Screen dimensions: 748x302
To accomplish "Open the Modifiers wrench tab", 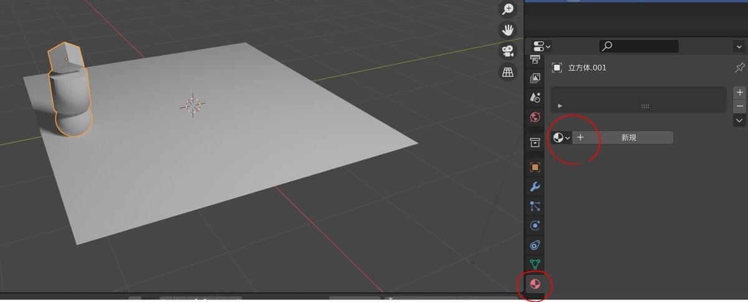I will point(535,186).
